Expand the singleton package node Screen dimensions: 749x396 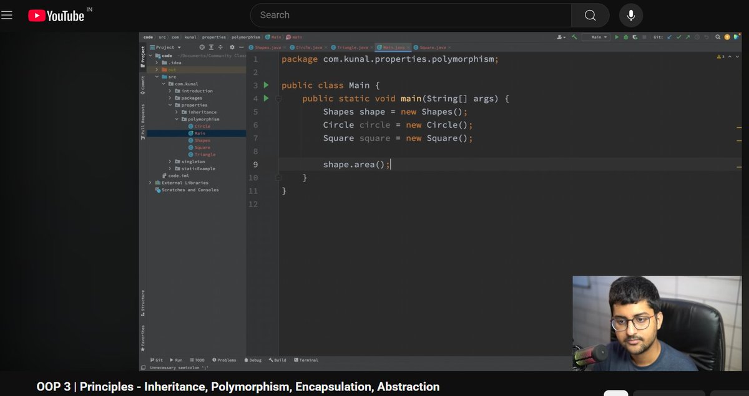169,162
